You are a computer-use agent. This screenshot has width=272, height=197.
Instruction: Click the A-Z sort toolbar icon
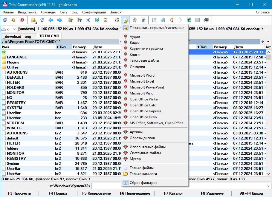[x=97, y=20]
